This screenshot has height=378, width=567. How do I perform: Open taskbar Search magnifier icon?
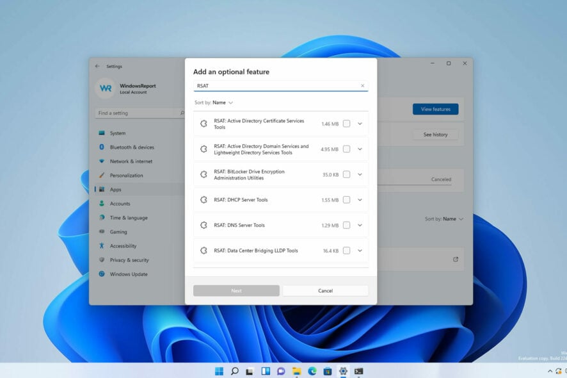(x=234, y=371)
